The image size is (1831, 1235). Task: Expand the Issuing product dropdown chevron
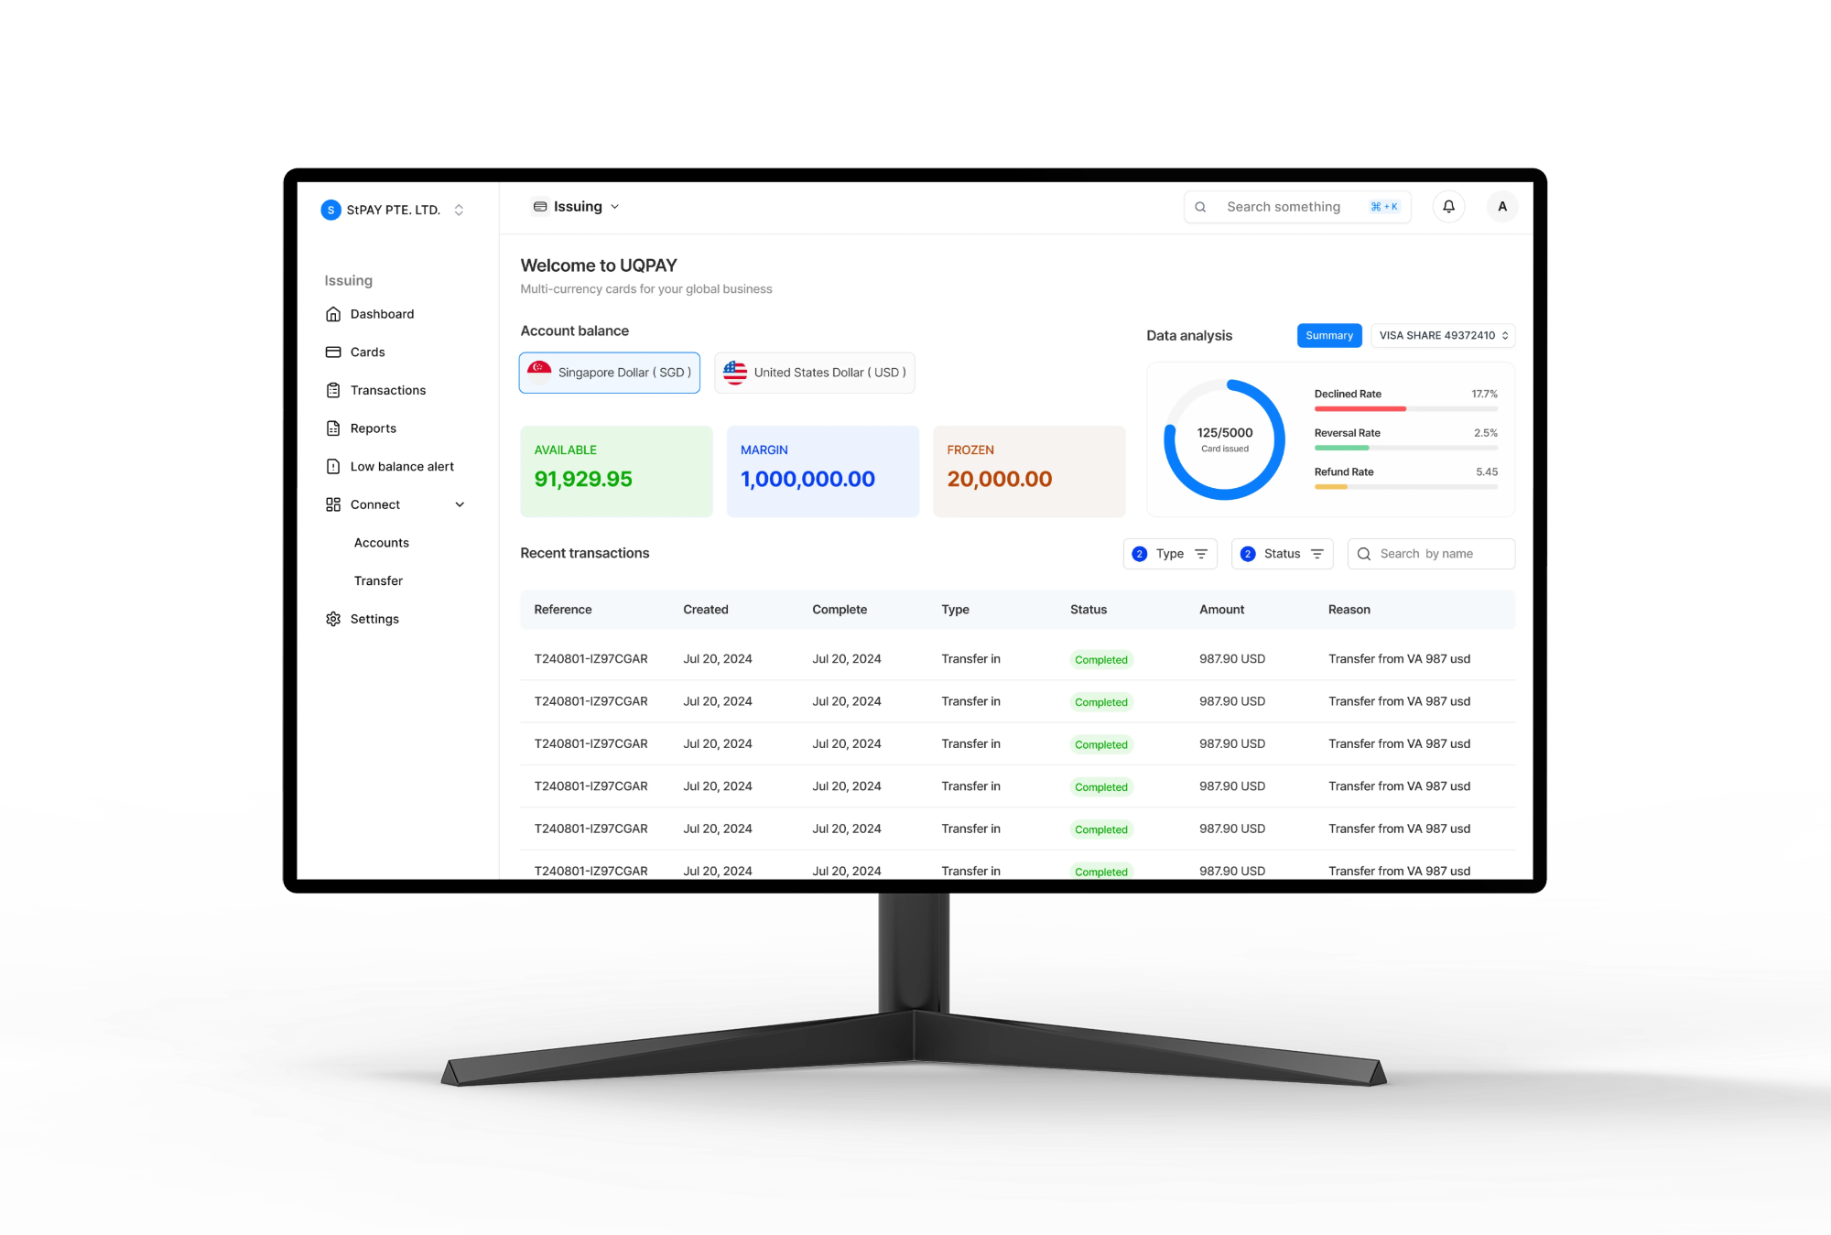click(615, 207)
